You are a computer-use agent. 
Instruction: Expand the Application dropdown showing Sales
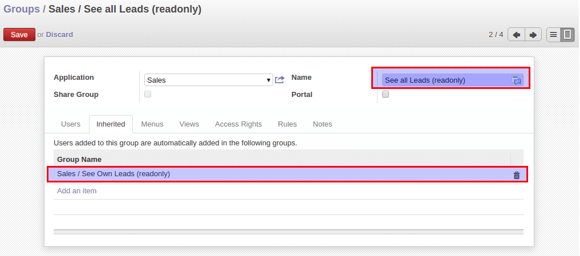coord(209,80)
